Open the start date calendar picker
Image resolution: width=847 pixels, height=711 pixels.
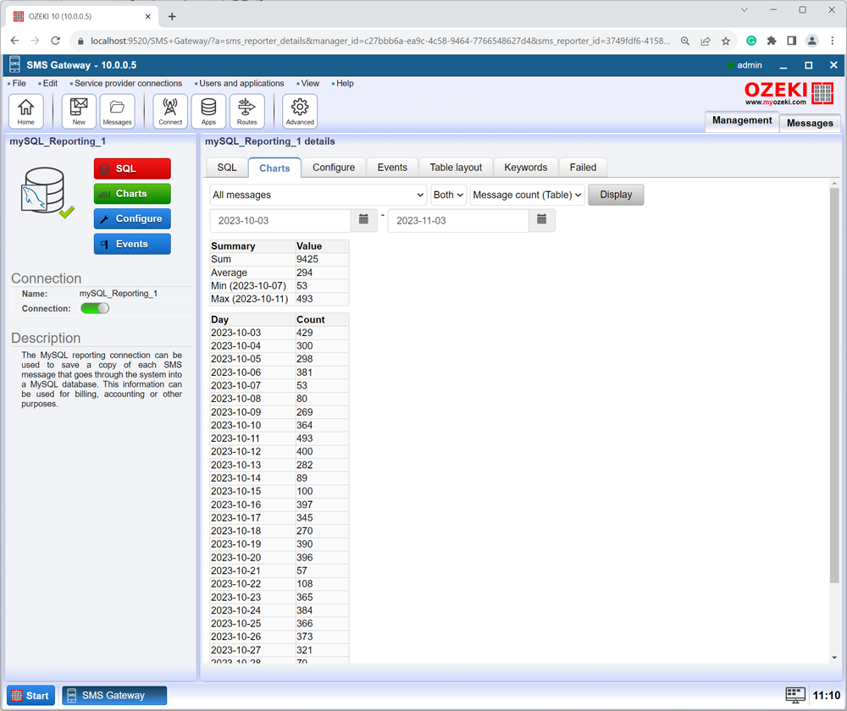pyautogui.click(x=364, y=220)
